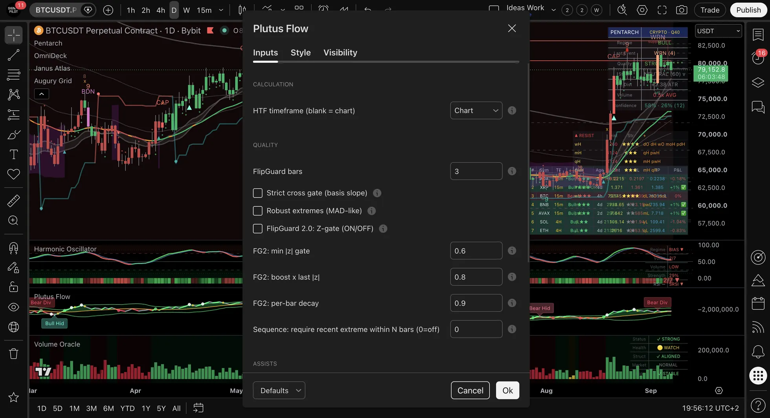The image size is (770, 418).
Task: Open the help center question mark
Action: (x=758, y=405)
